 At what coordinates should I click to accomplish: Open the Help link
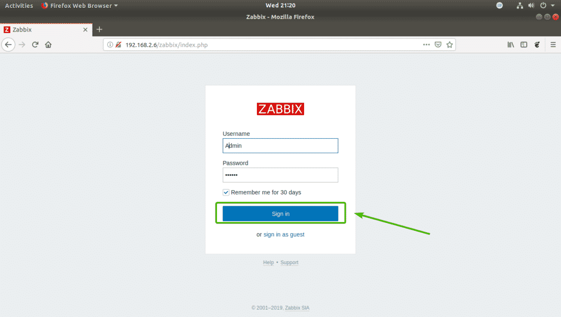tap(268, 262)
